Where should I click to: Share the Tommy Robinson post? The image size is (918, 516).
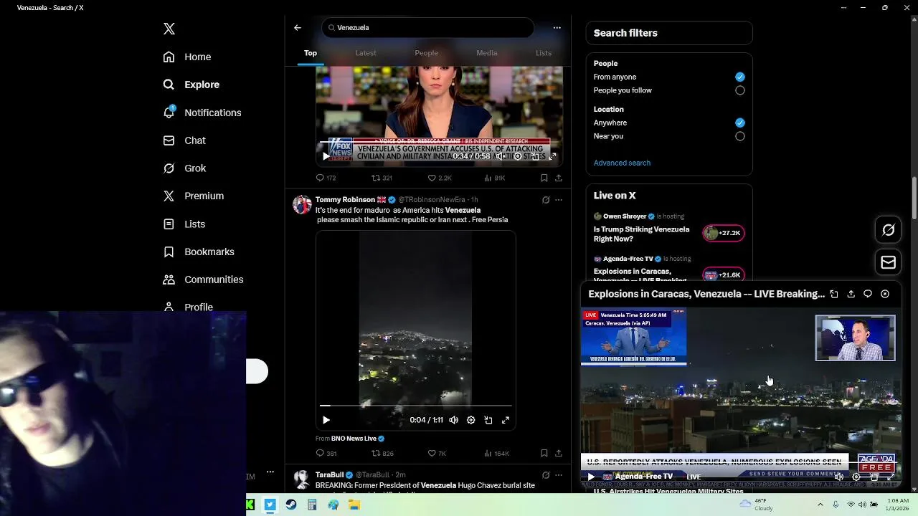(558, 453)
